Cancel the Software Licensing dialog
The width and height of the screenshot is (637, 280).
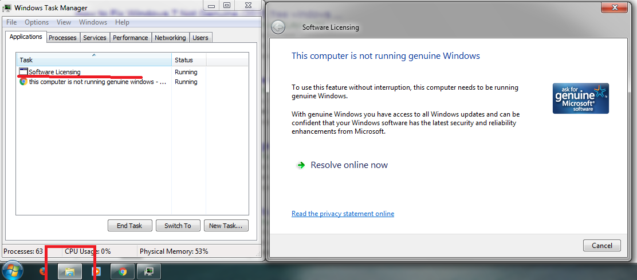[601, 246]
